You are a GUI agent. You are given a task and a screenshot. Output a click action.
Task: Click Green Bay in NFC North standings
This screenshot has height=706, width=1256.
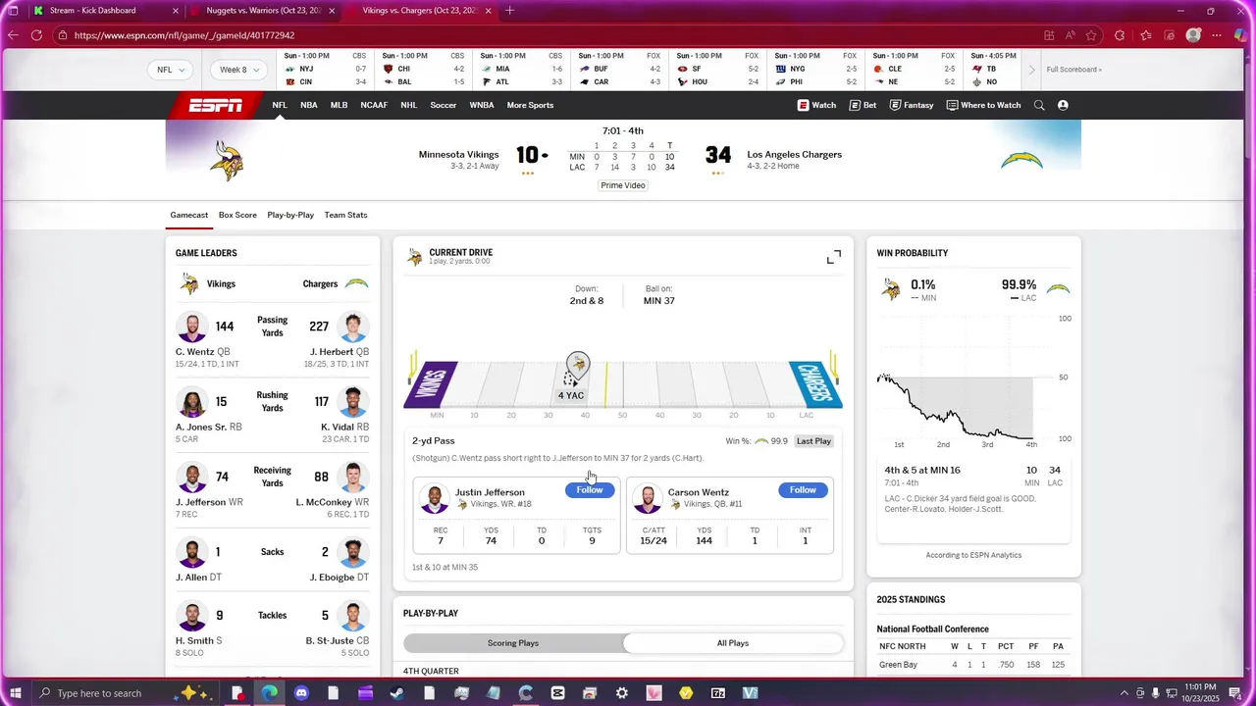click(897, 665)
